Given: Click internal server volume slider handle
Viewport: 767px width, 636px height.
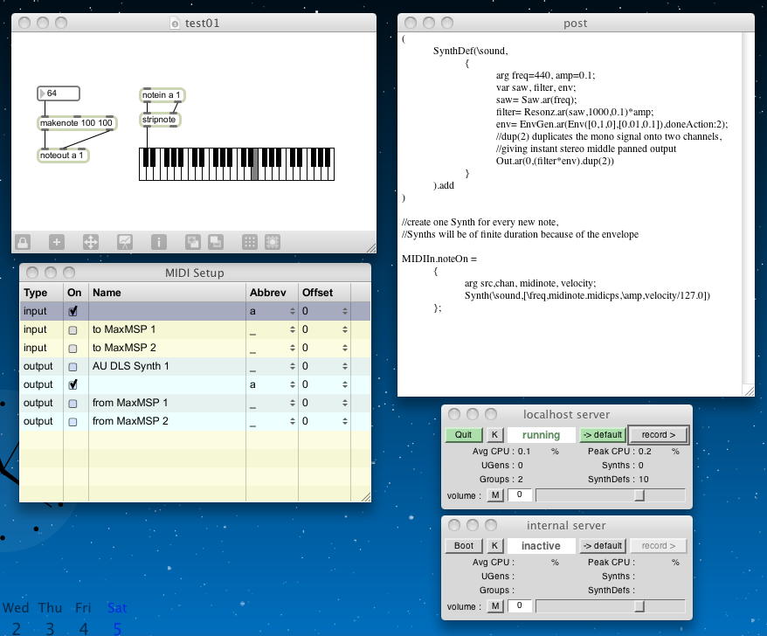Looking at the screenshot, I should coord(639,606).
